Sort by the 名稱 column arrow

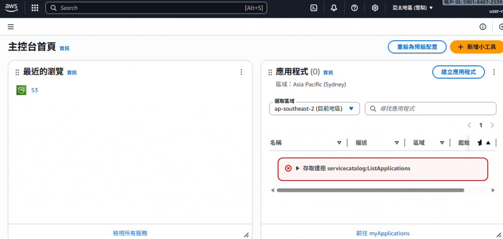[339, 143]
